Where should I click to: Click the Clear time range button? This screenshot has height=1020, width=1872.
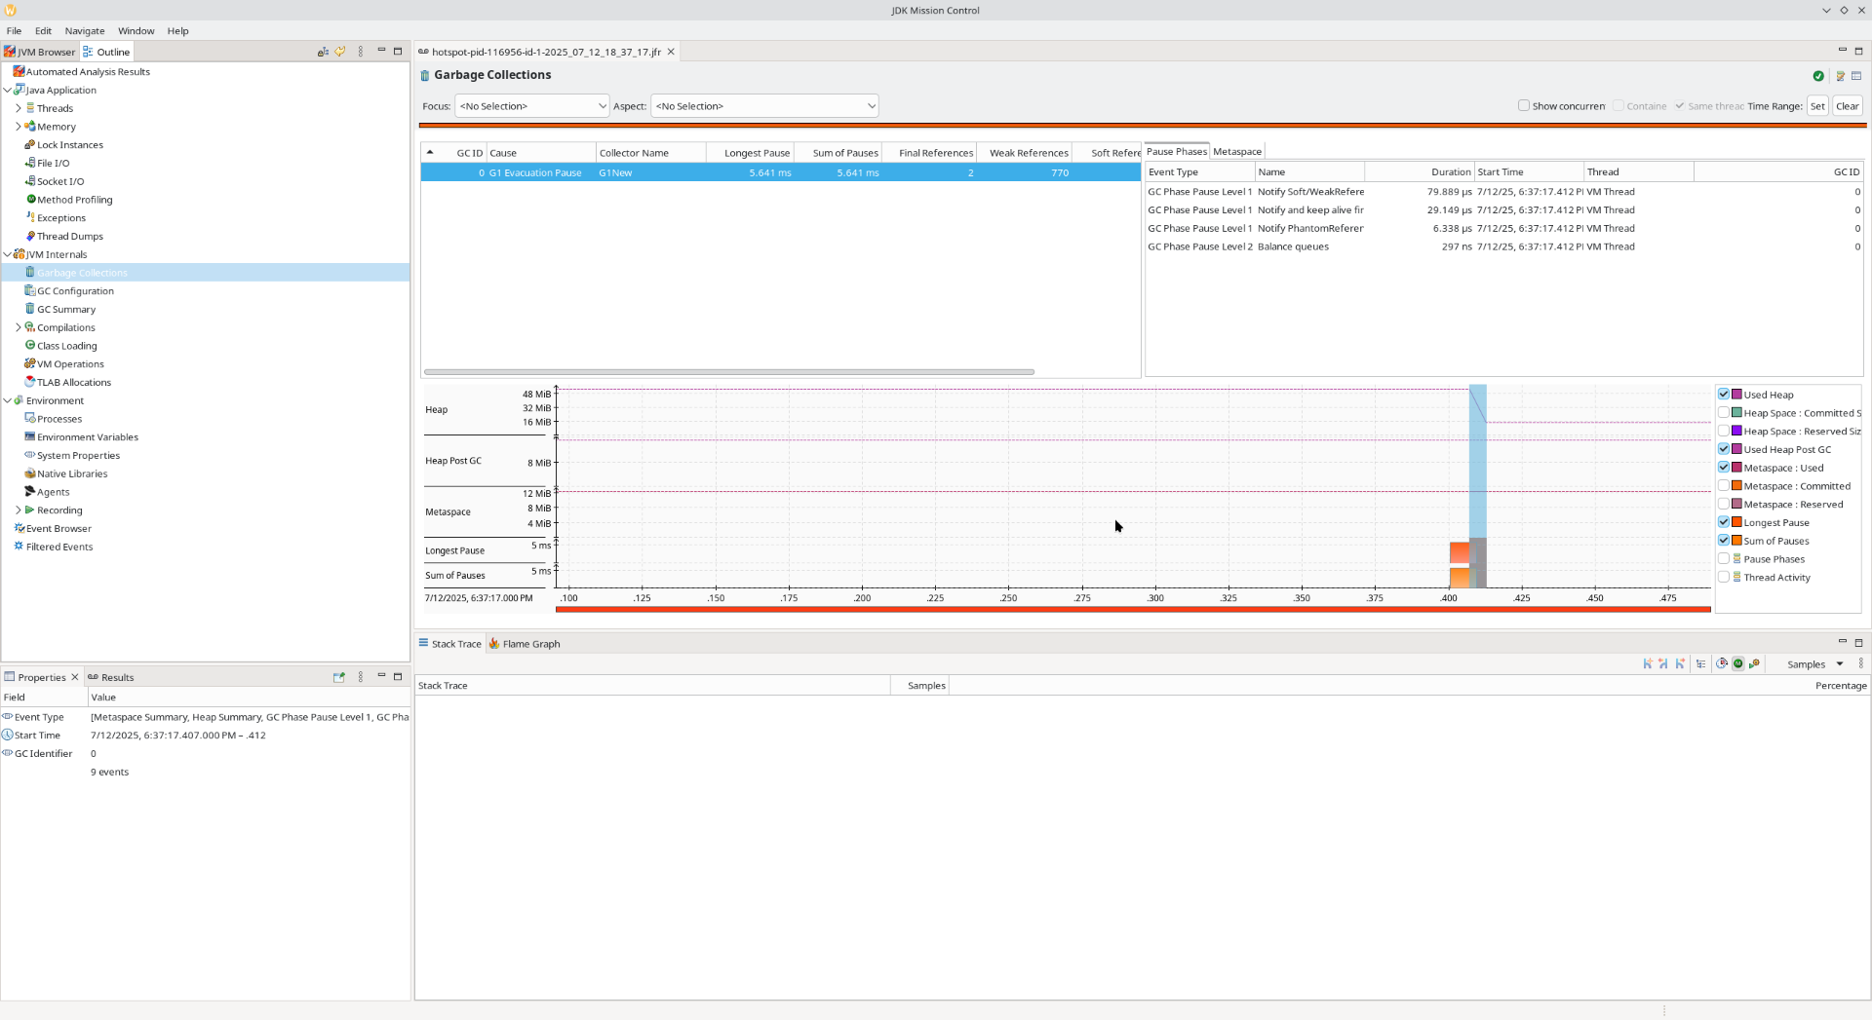[1847, 106]
